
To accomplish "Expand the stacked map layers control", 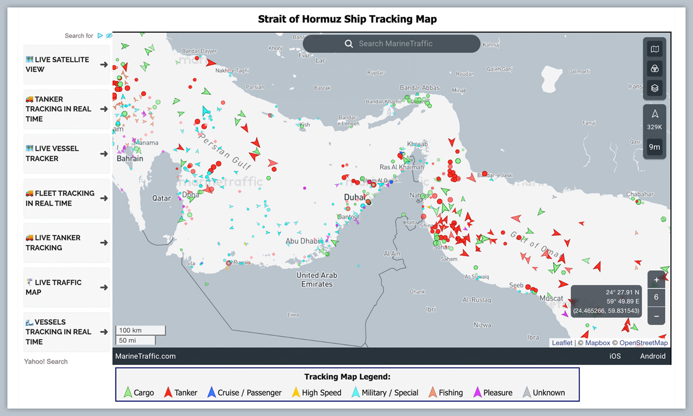I will click(x=654, y=88).
